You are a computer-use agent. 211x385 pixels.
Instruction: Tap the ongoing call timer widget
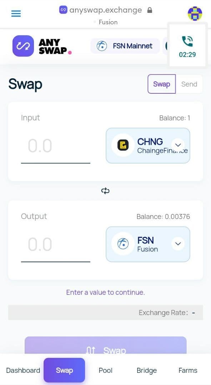(187, 45)
